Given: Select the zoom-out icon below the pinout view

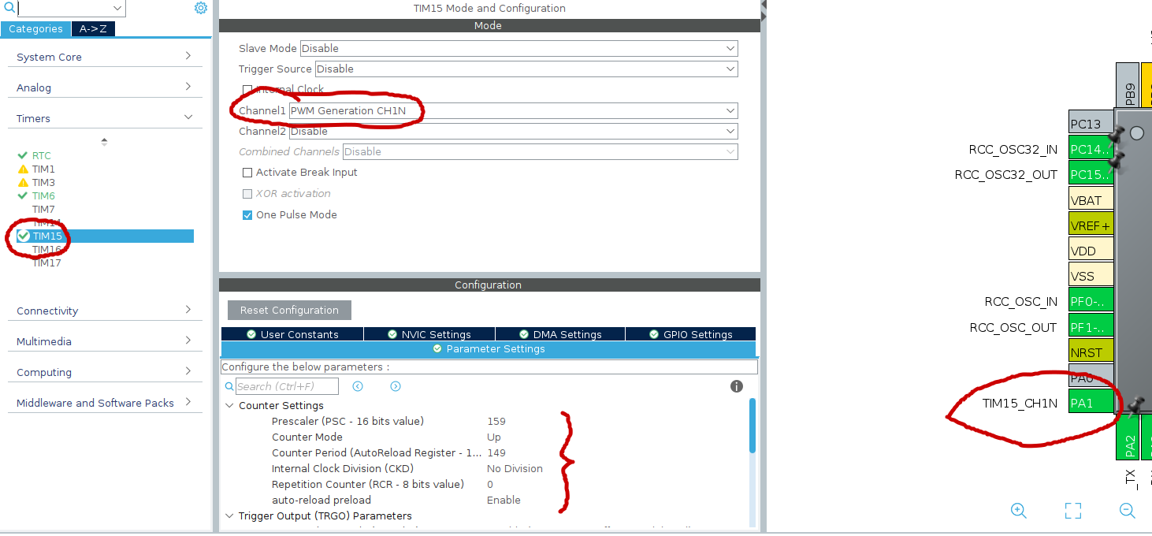Looking at the screenshot, I should (x=1128, y=511).
